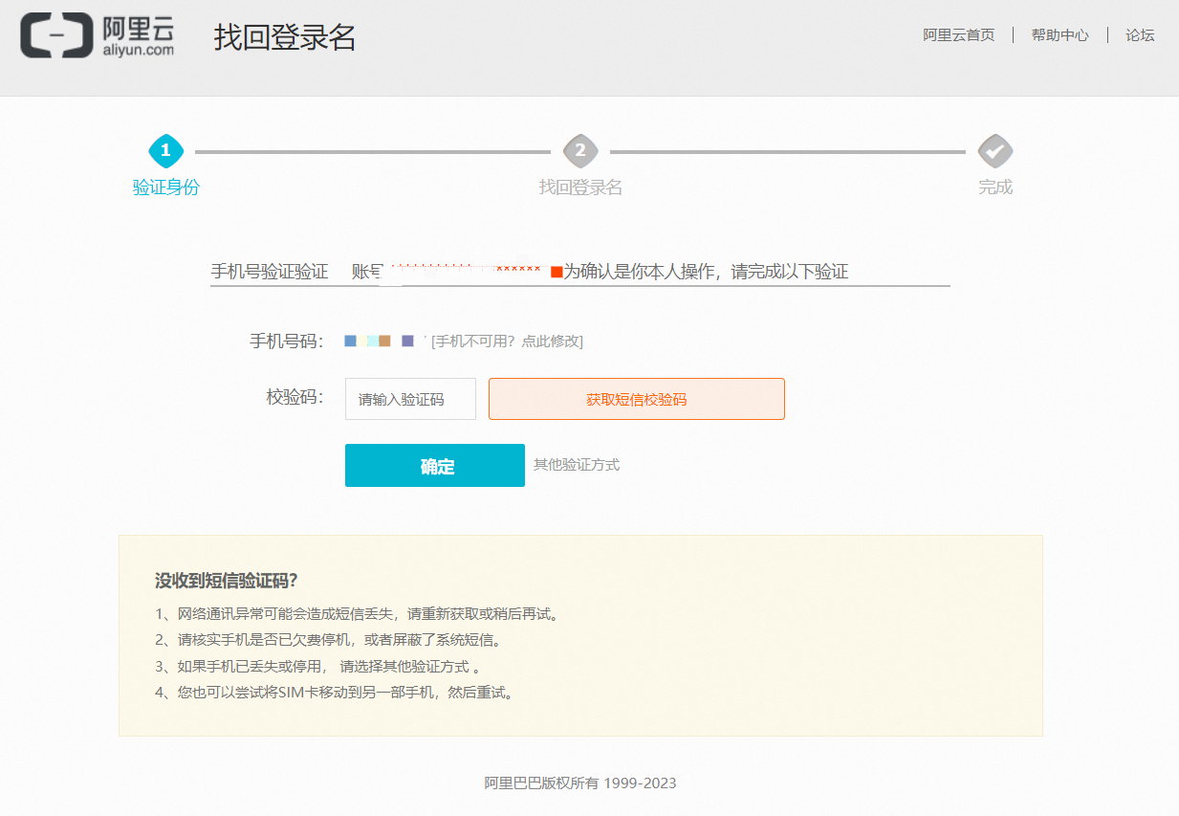Click the 手机不可用？点此修改 link

[x=507, y=342]
